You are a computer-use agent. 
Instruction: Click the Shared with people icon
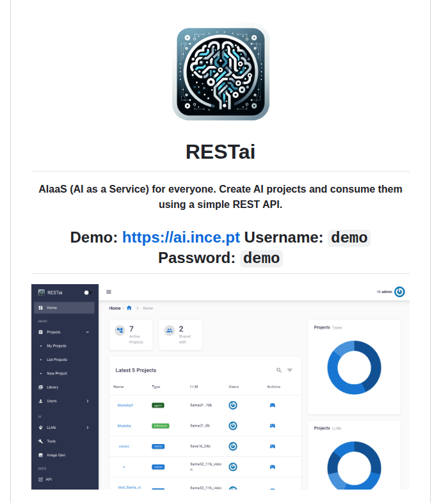170,330
